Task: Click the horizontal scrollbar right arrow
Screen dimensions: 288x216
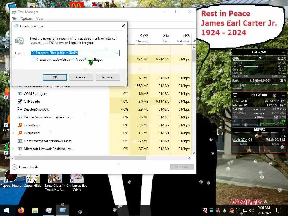Action: (189, 157)
